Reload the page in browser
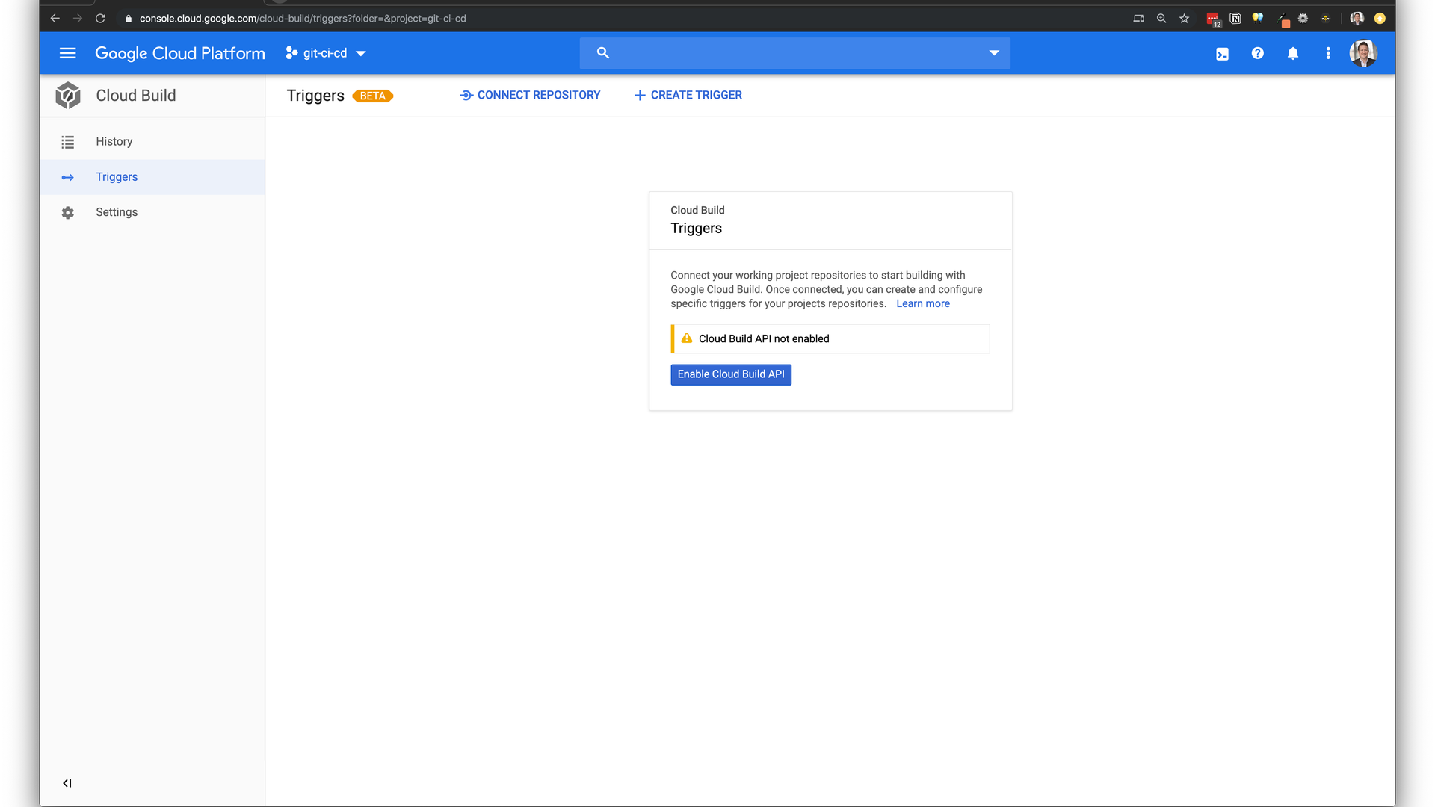The image size is (1435, 807). pos(100,19)
